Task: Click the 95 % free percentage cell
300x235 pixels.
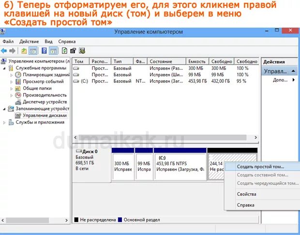Action: (241, 81)
